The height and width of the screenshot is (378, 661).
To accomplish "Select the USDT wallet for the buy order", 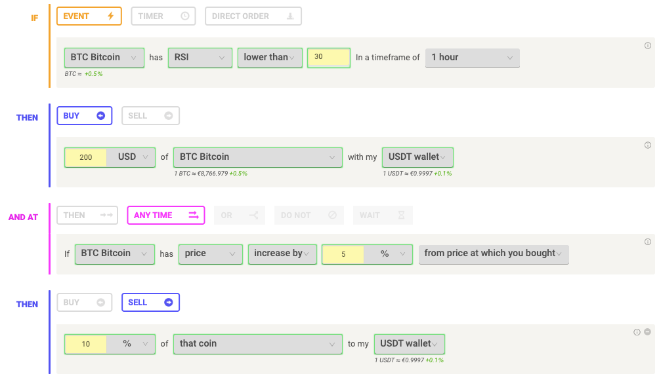I will pos(417,157).
